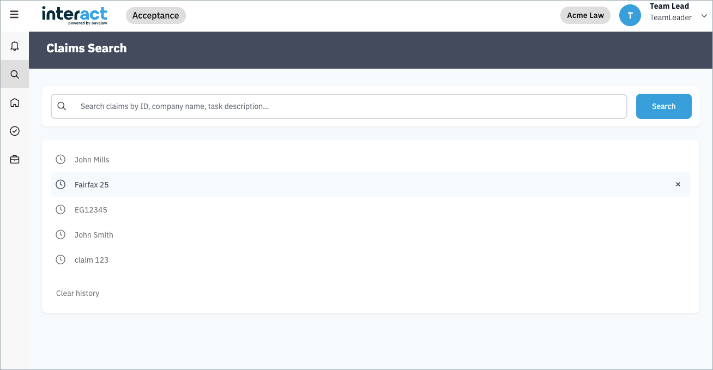Clear history link below recent searches

(77, 293)
